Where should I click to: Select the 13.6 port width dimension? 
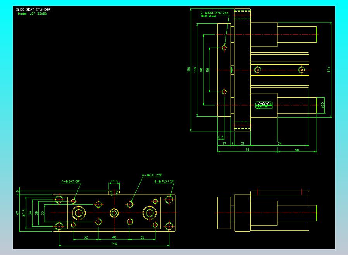pos(114,181)
